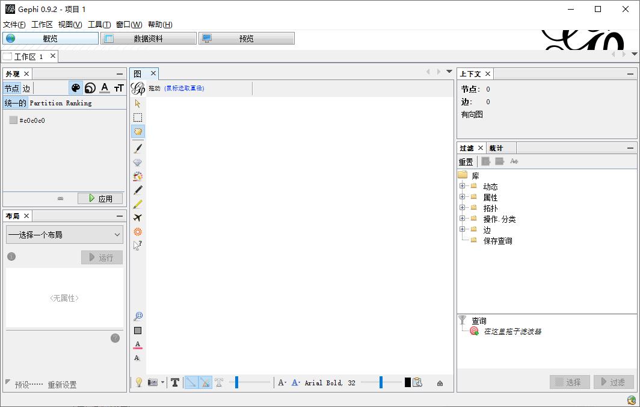Select the direct selection arrow tool
This screenshot has width=640, height=407.
point(138,104)
